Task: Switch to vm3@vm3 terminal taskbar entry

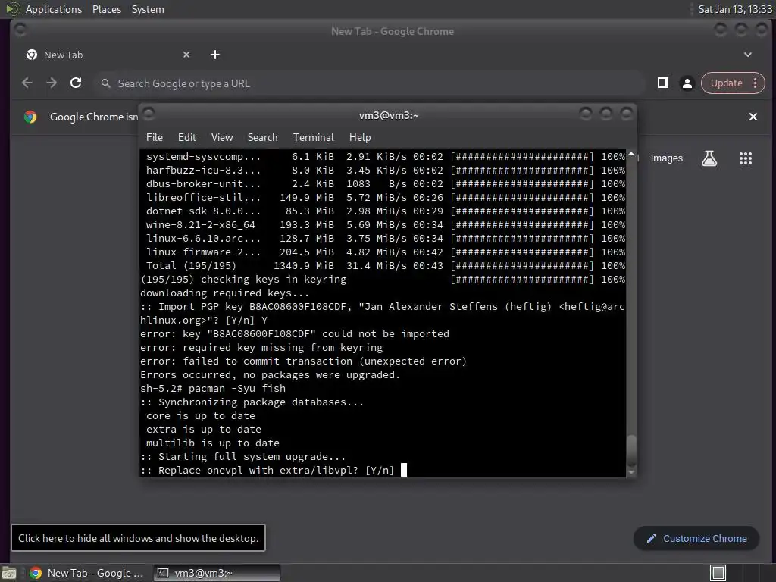Action: (217, 573)
